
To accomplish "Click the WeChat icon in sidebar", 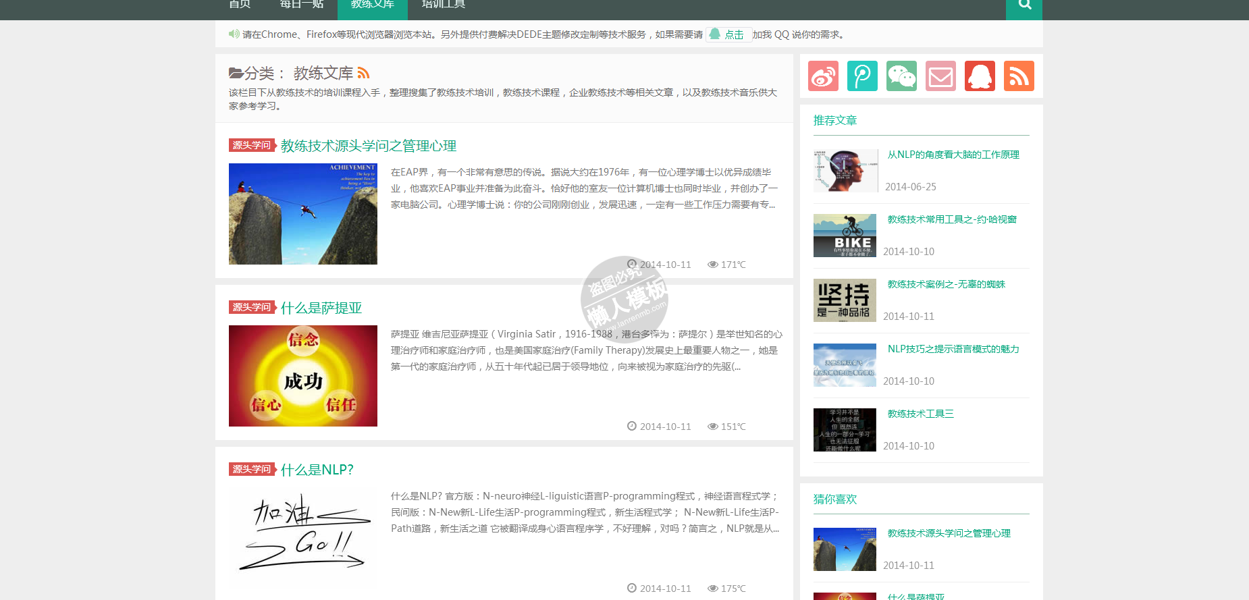I will pyautogui.click(x=901, y=76).
